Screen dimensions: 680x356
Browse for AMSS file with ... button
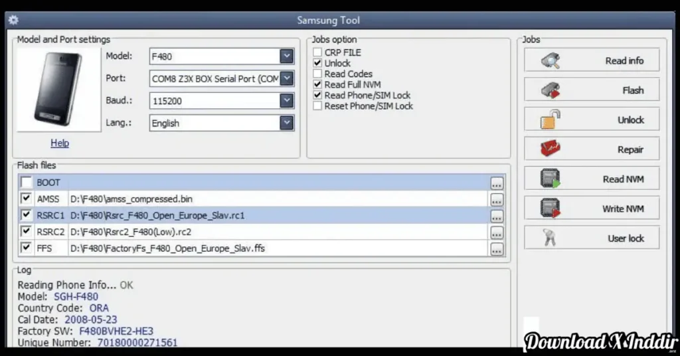tap(497, 200)
